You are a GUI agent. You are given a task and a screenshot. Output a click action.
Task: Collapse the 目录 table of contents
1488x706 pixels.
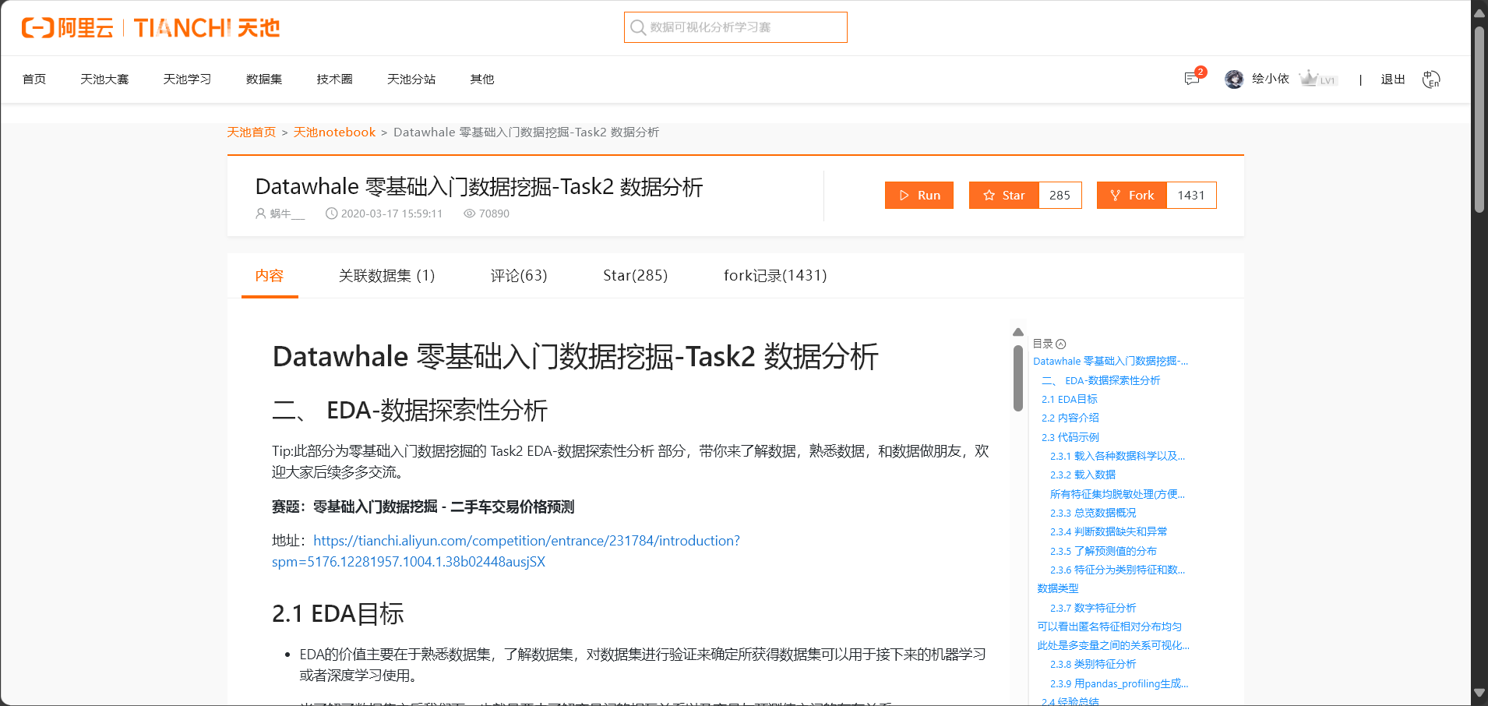point(1061,344)
